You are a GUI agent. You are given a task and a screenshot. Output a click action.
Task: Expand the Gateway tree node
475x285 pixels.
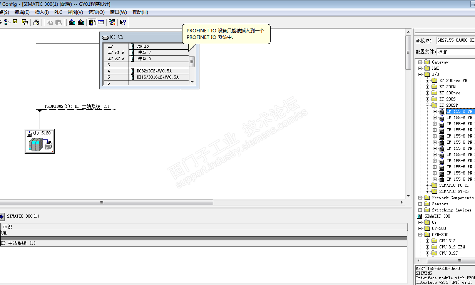(x=420, y=62)
